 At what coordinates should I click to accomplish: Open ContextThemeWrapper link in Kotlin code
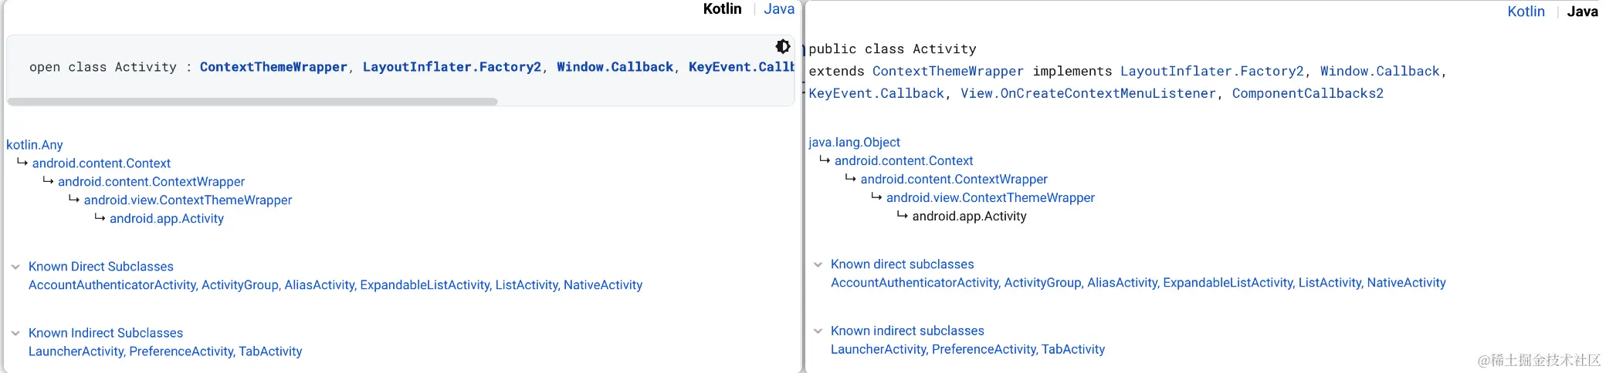[x=273, y=67]
